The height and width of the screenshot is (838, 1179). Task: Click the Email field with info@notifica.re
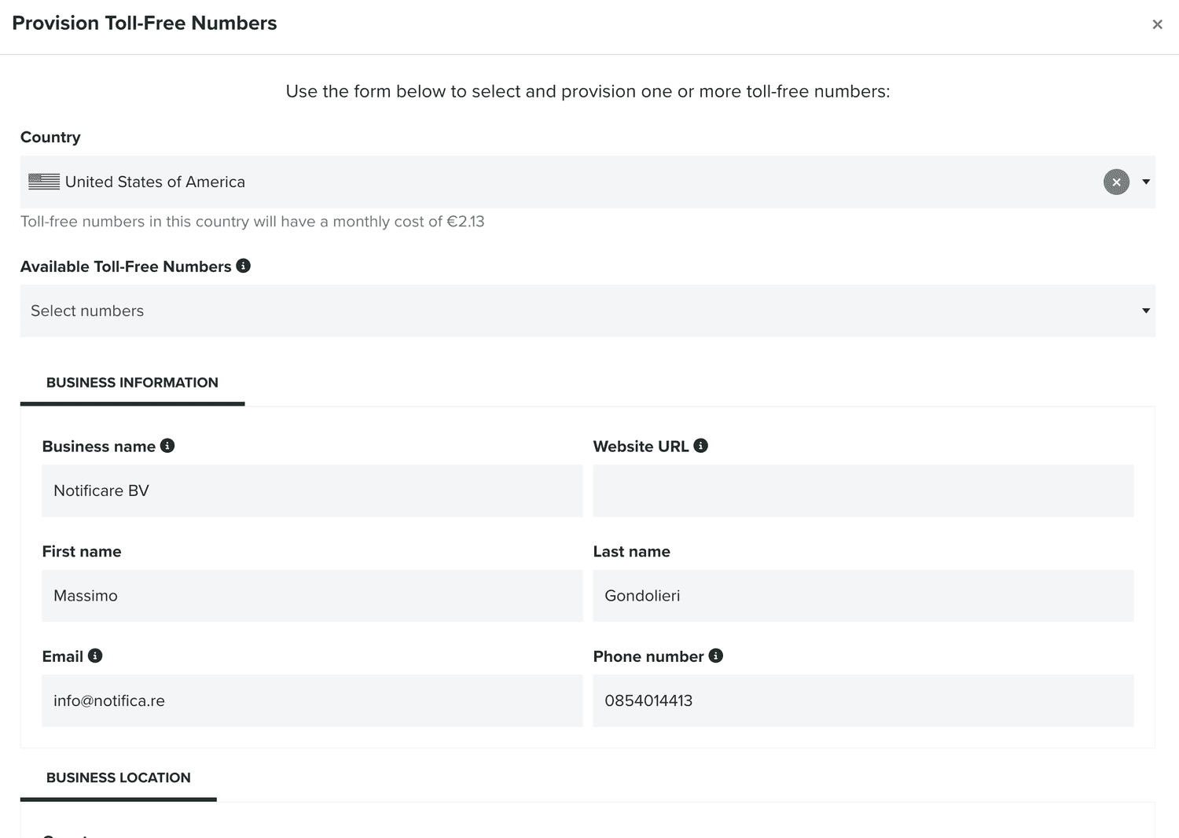[312, 700]
